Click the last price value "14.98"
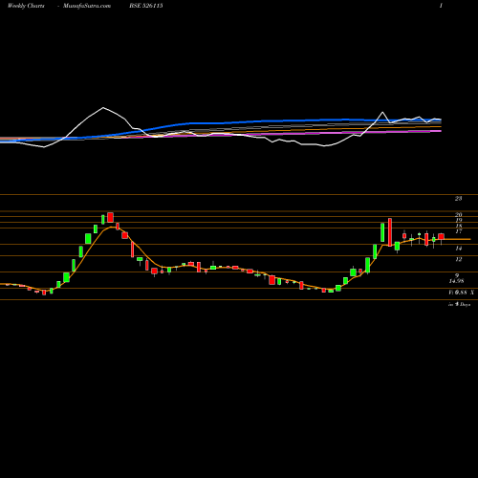The width and height of the screenshot is (478, 478). (456, 281)
